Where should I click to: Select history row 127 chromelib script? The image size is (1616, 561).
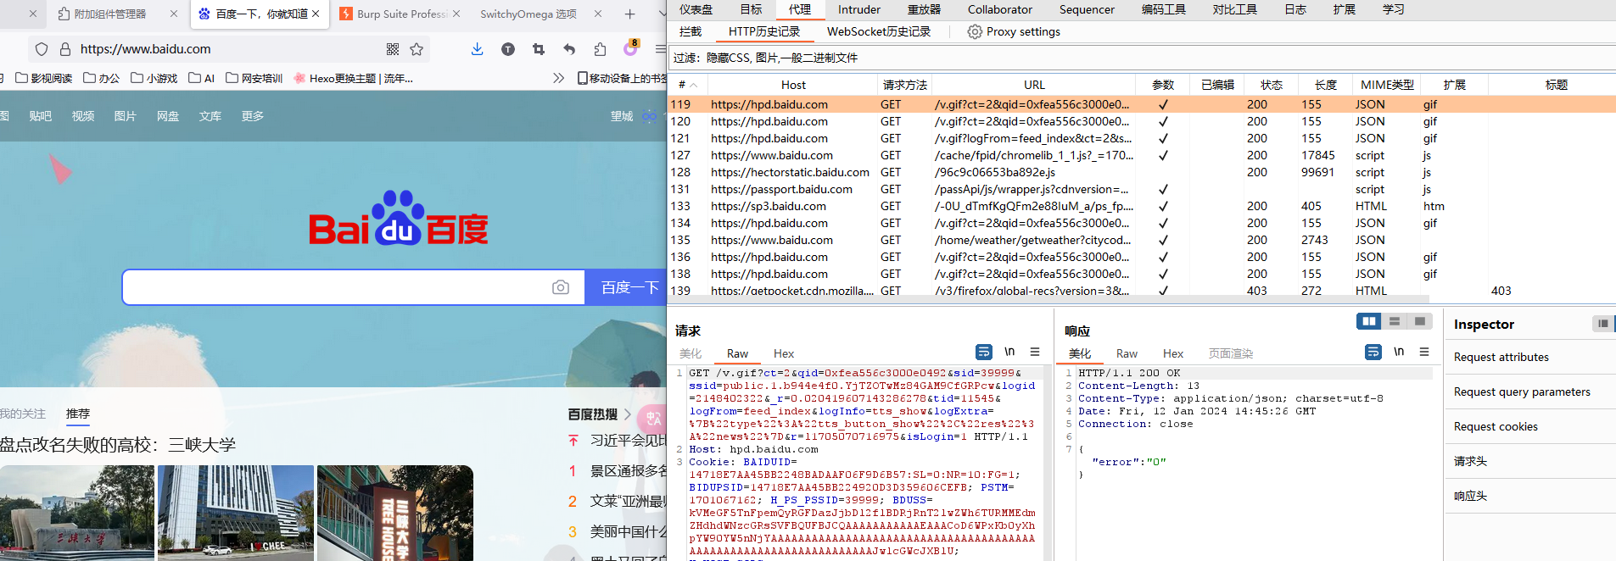[1142, 155]
